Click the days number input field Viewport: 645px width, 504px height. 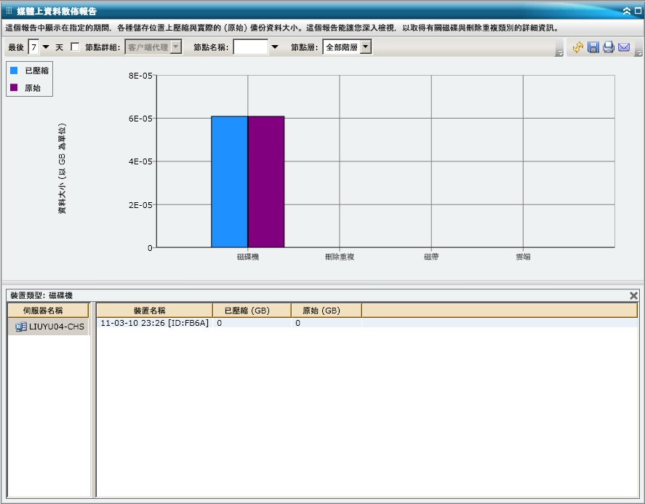click(34, 47)
